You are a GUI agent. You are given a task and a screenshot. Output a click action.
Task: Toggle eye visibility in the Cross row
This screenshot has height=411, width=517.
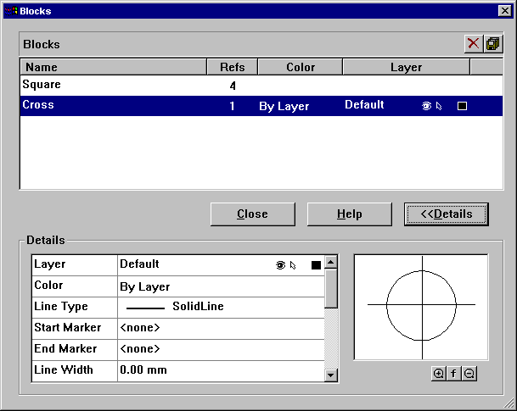(x=426, y=106)
